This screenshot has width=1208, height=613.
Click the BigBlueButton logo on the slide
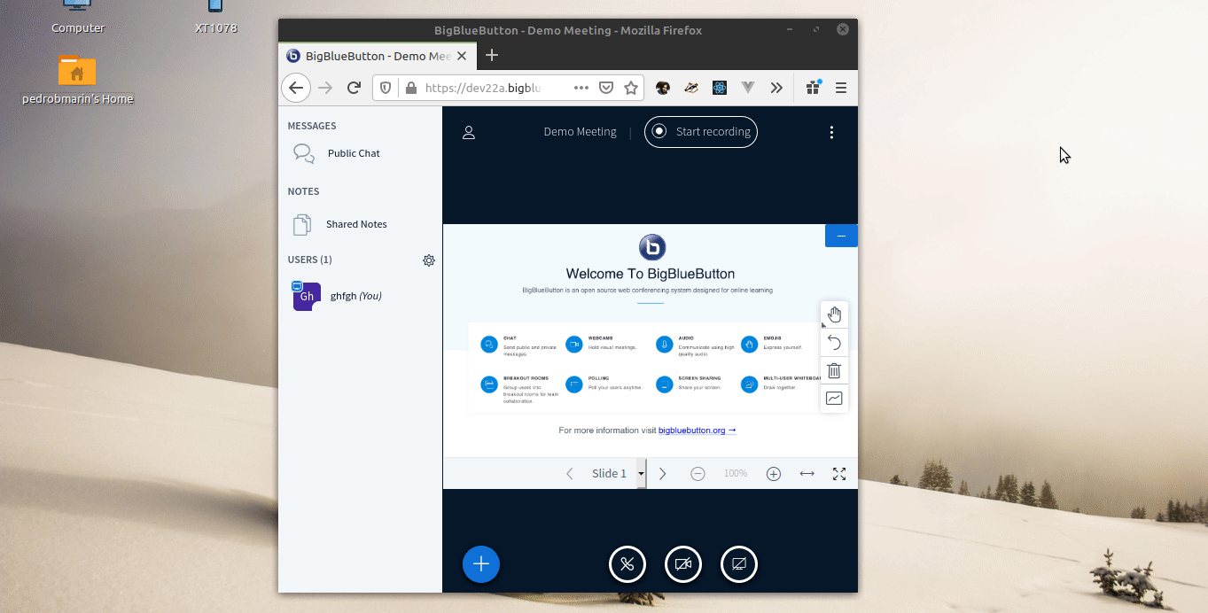pyautogui.click(x=652, y=247)
